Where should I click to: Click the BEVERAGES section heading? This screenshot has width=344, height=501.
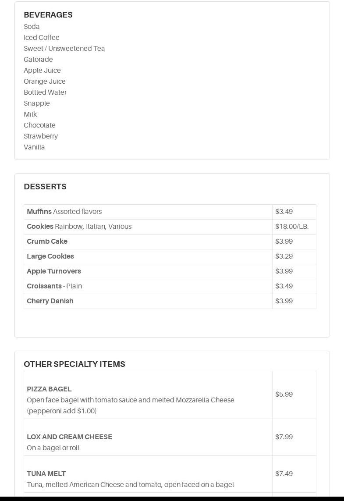(48, 15)
